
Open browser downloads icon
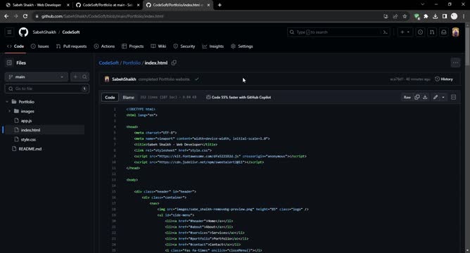(x=436, y=16)
